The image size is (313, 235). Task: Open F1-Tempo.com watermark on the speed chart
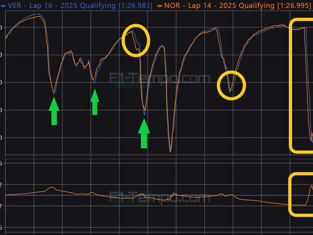click(159, 78)
